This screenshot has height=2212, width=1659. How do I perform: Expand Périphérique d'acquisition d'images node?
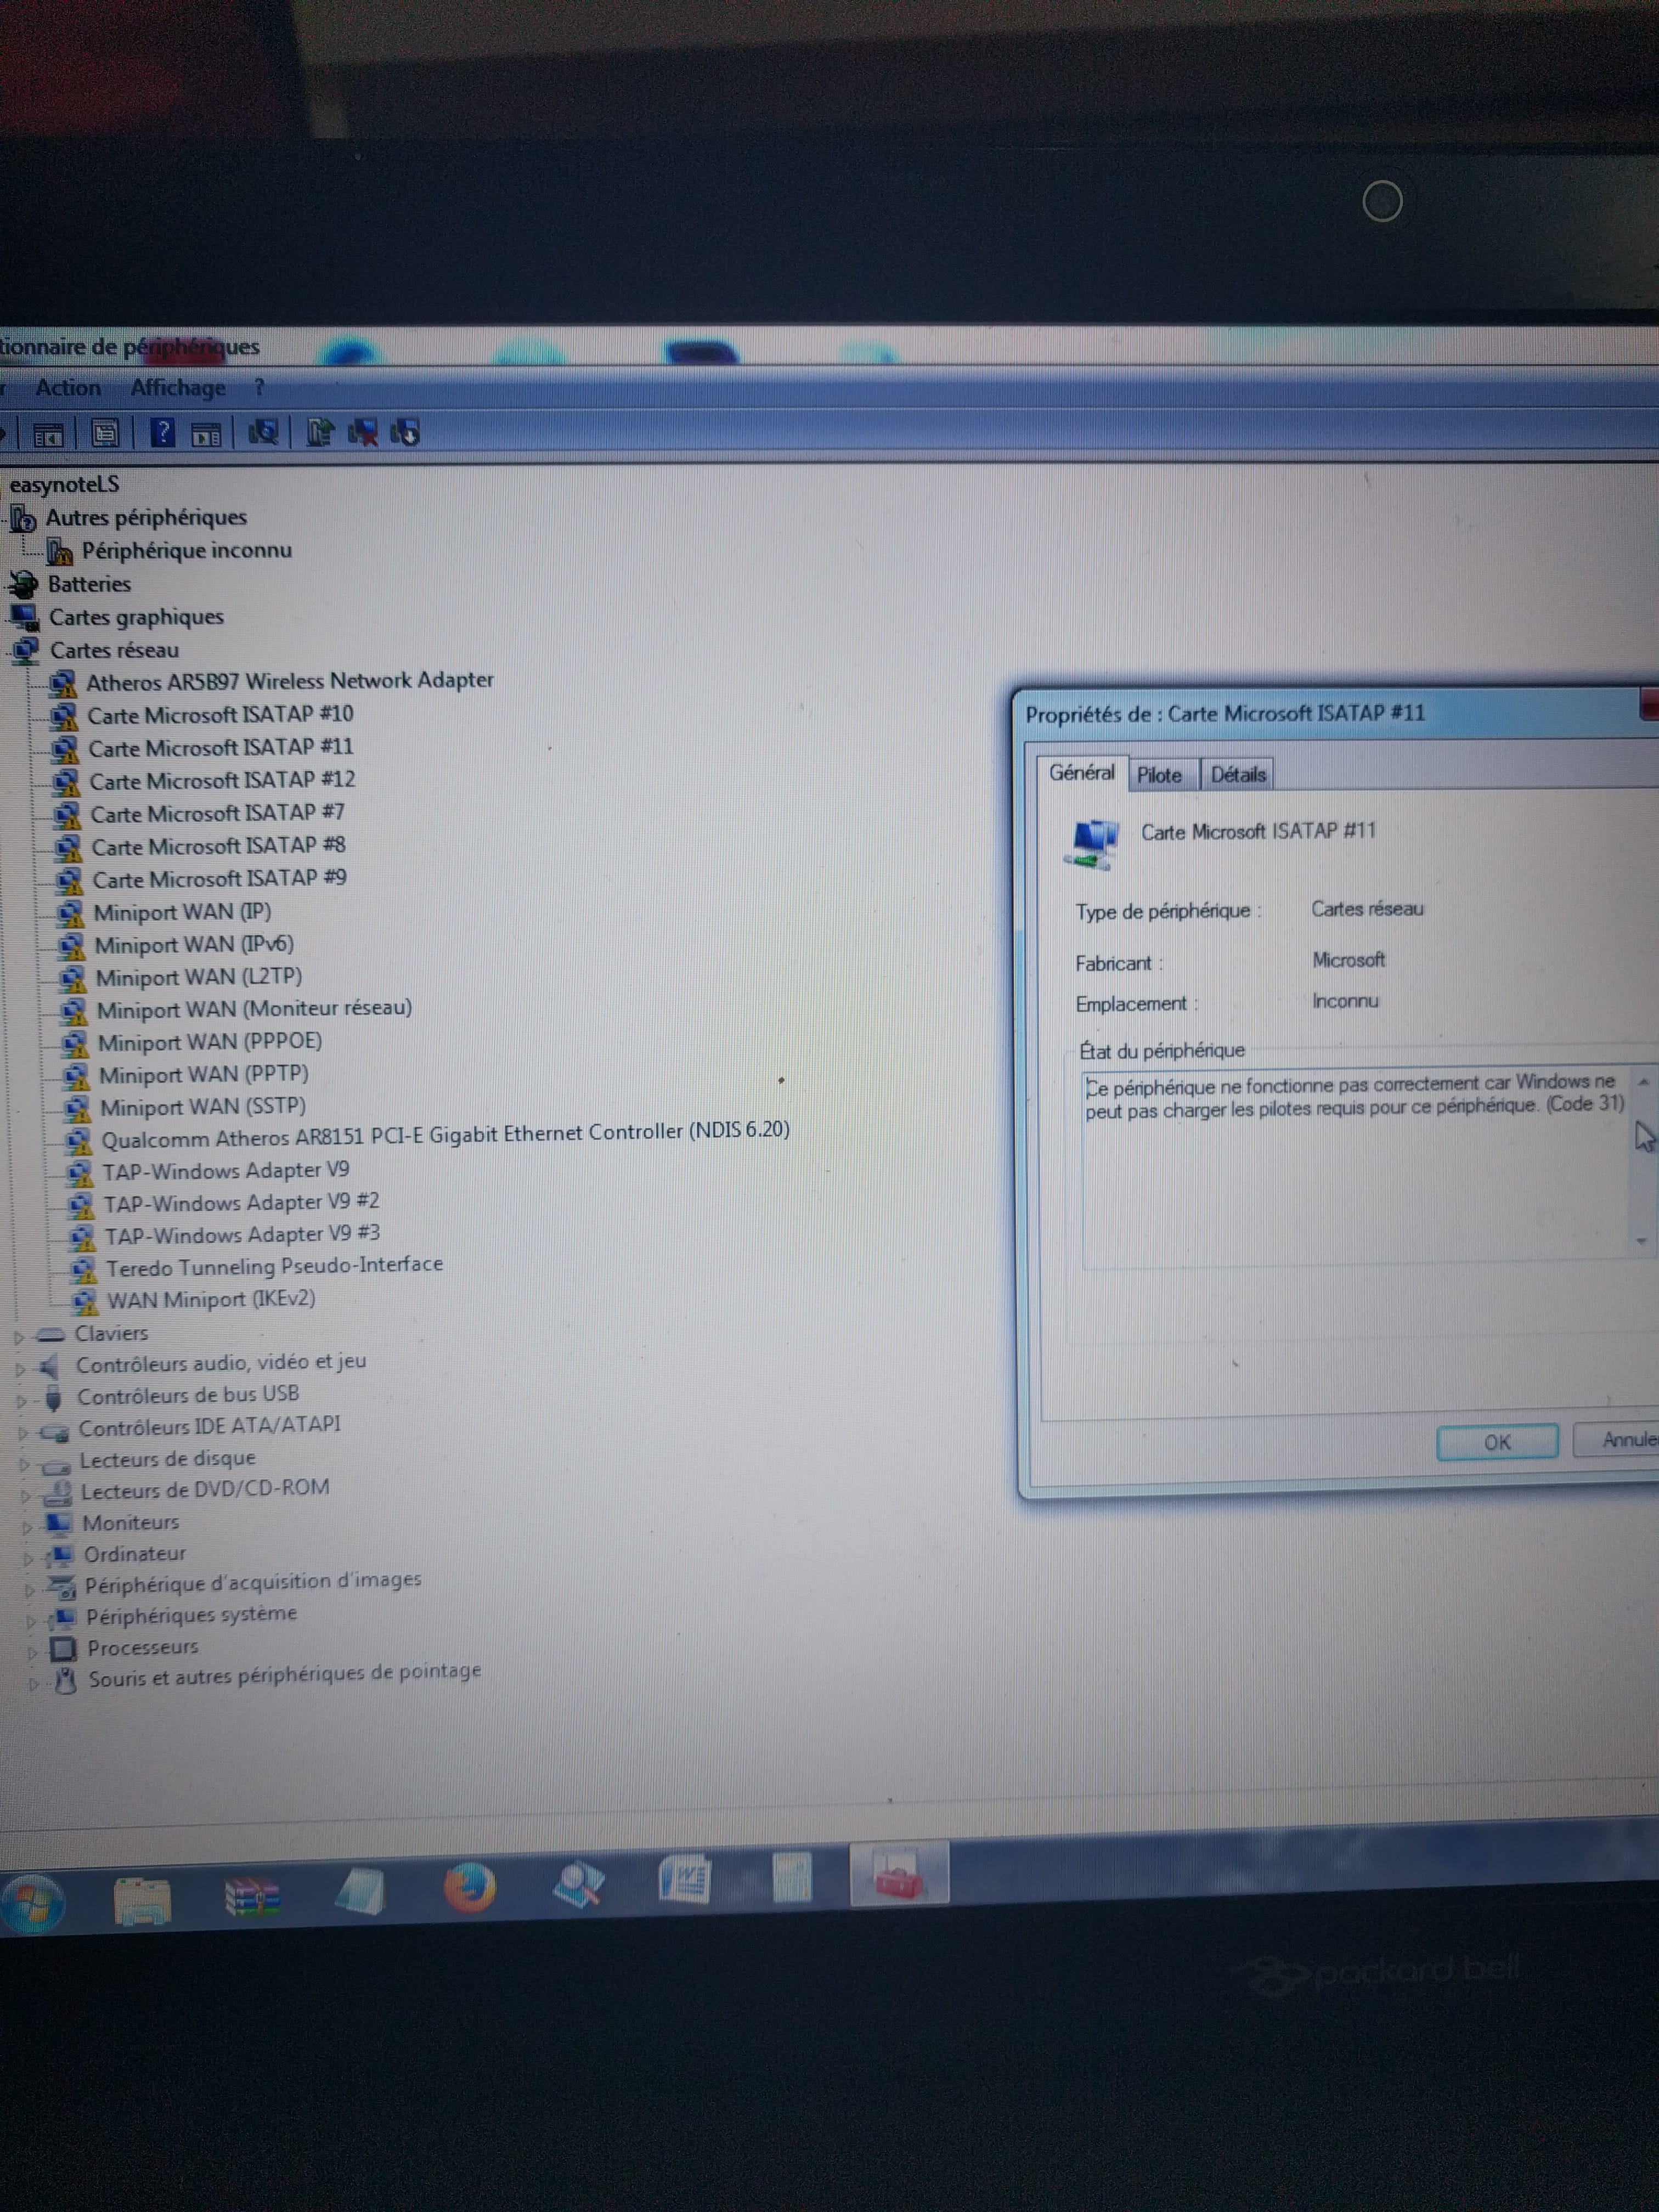[x=30, y=1590]
